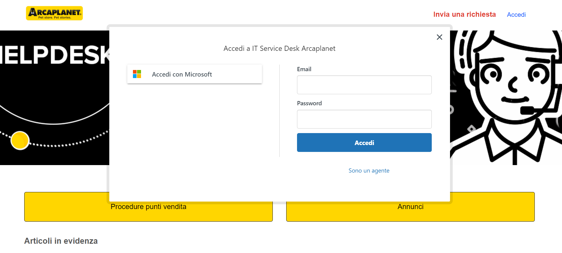The width and height of the screenshot is (562, 253).
Task: Click the helpdesk agent illustration
Action: coord(506,98)
